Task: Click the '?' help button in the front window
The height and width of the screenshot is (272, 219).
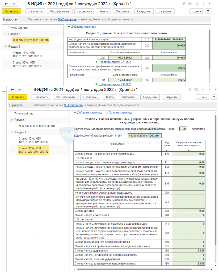Action: [x=214, y=97]
